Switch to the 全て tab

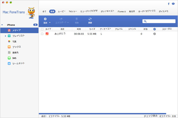pos(44,11)
